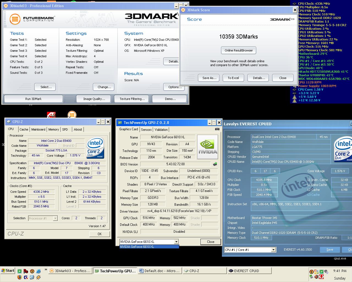Image resolution: width=352 pixels, height=282 pixels.
Task: Click Select tests button in 3DMark03
Action: pyautogui.click(x=45, y=87)
